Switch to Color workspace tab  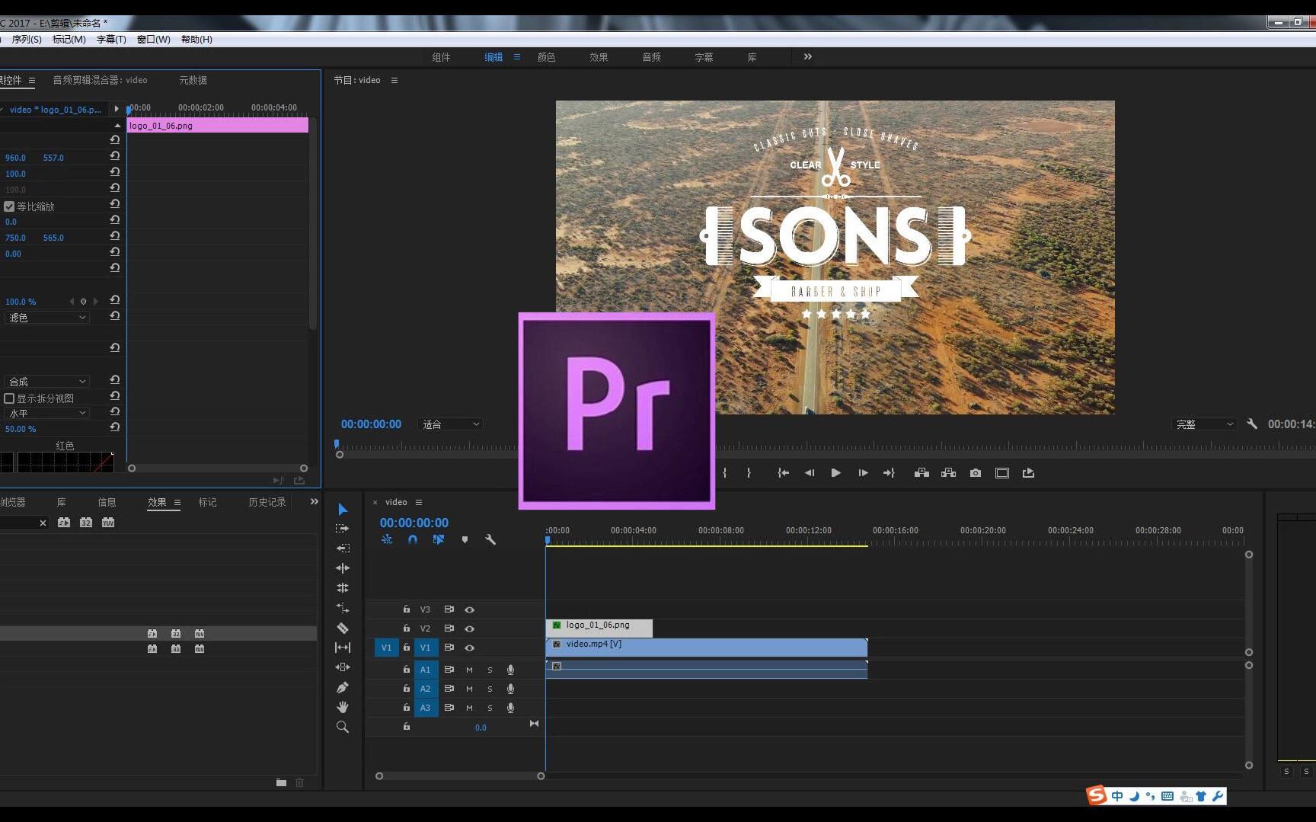pos(546,57)
